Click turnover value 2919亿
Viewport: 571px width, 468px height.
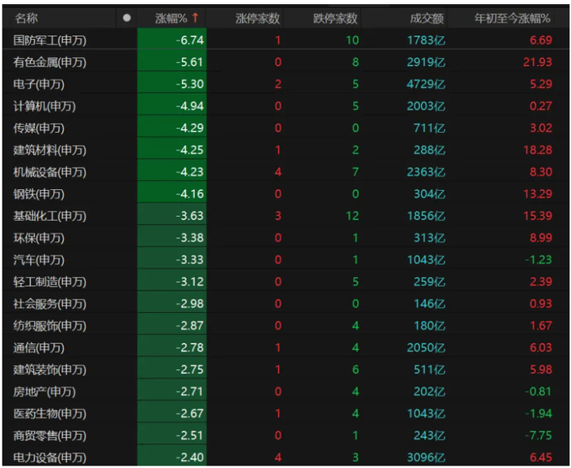coord(426,62)
